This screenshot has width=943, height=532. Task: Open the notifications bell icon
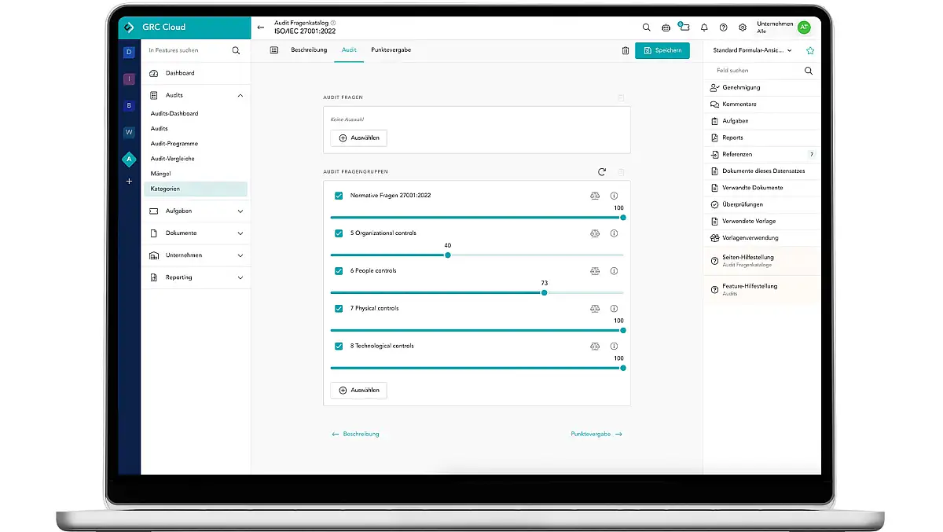[x=704, y=28]
